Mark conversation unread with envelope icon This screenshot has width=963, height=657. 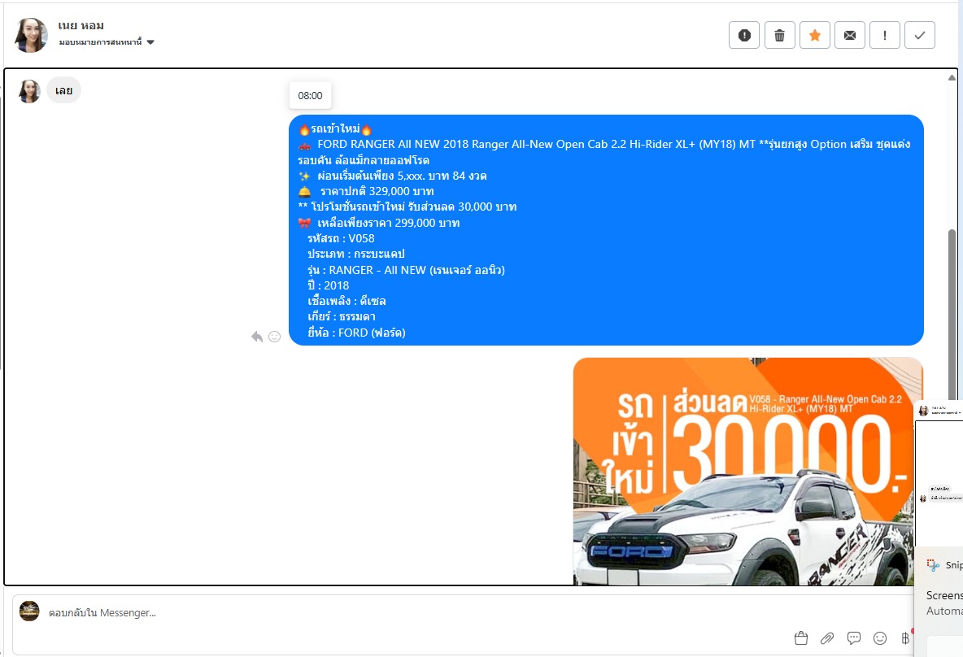pyautogui.click(x=849, y=35)
